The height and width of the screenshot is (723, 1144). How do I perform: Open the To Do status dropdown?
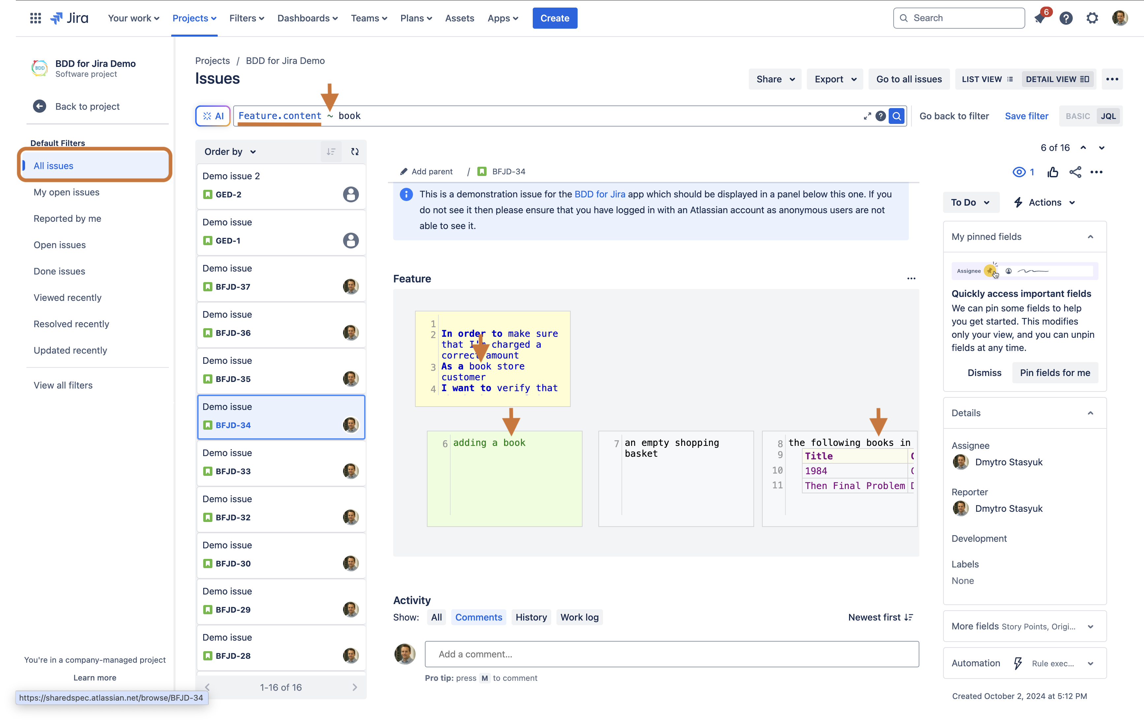tap(970, 202)
